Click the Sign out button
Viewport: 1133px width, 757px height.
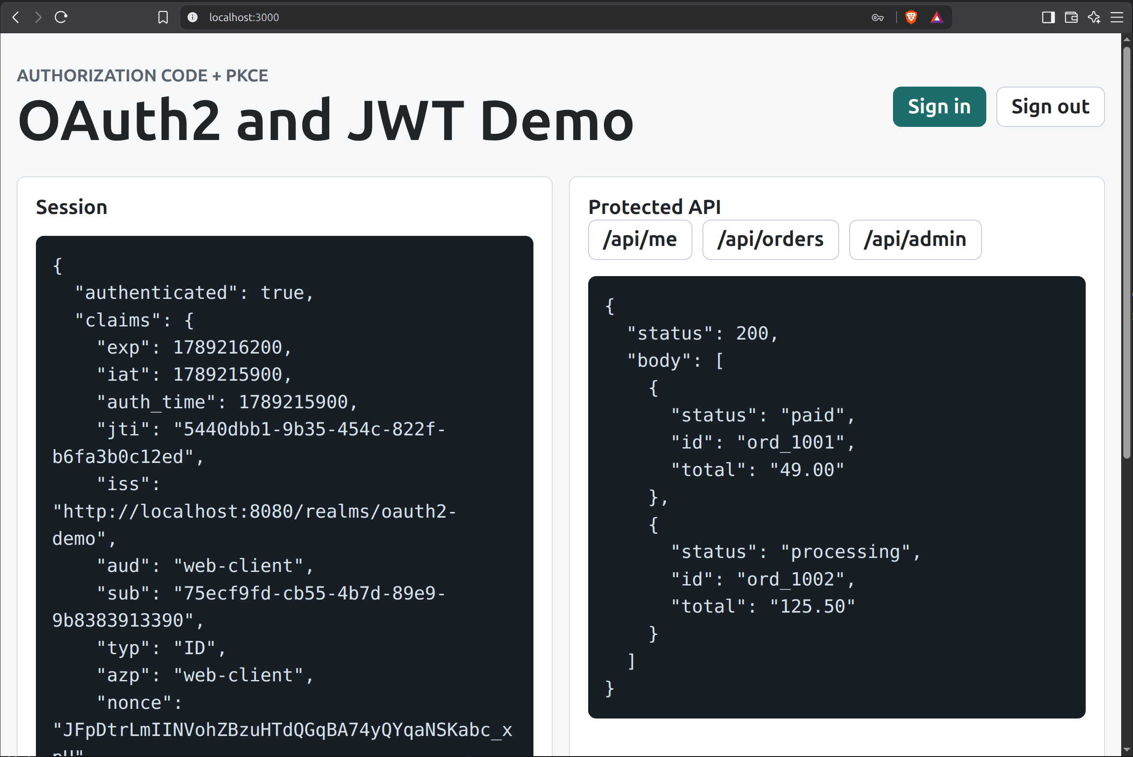point(1050,107)
